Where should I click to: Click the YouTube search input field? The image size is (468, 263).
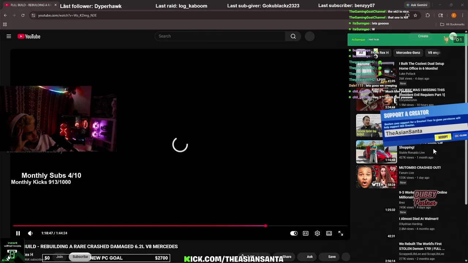220,36
